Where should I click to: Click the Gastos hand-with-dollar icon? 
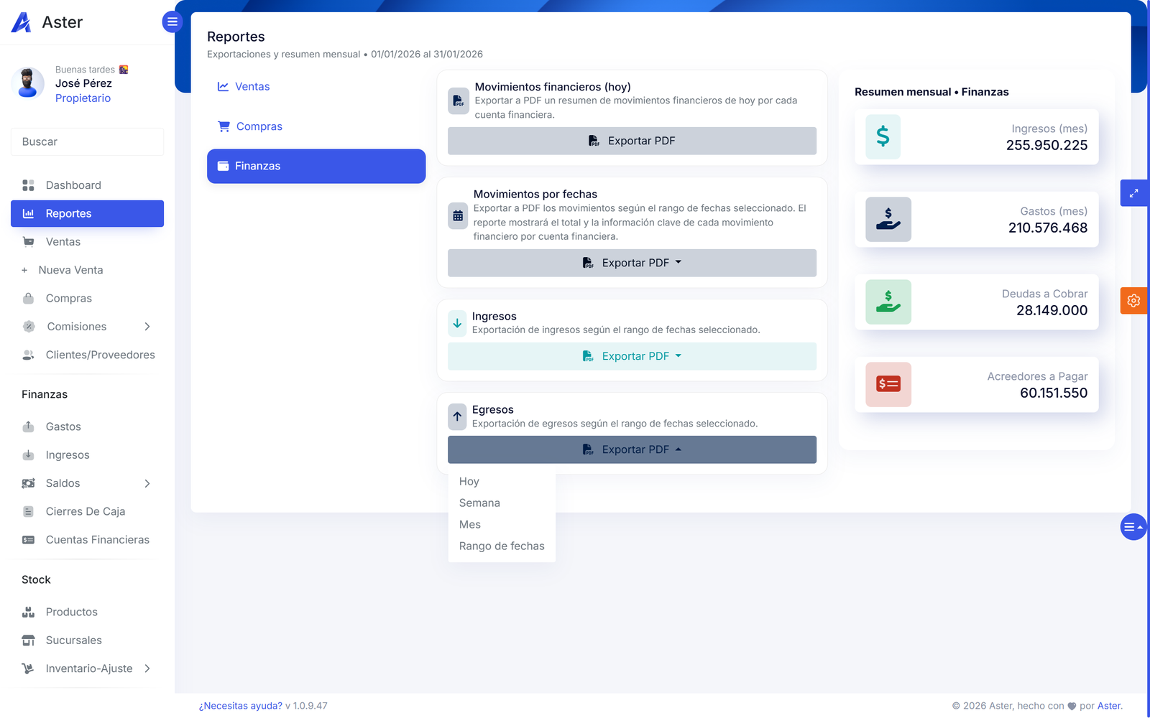point(888,219)
